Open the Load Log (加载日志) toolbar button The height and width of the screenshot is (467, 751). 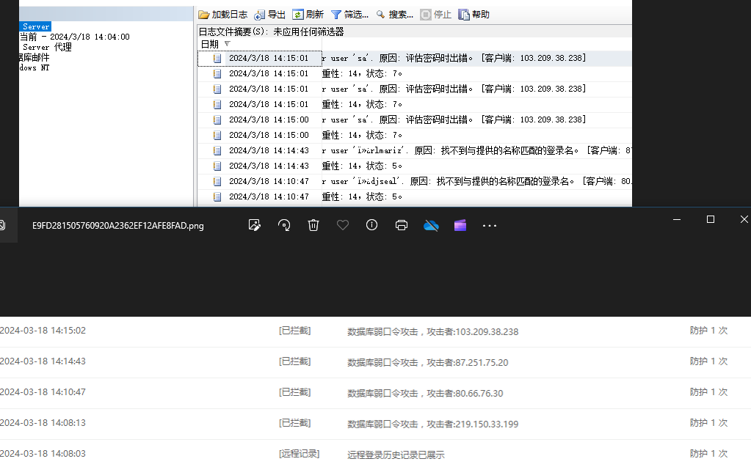click(x=222, y=15)
